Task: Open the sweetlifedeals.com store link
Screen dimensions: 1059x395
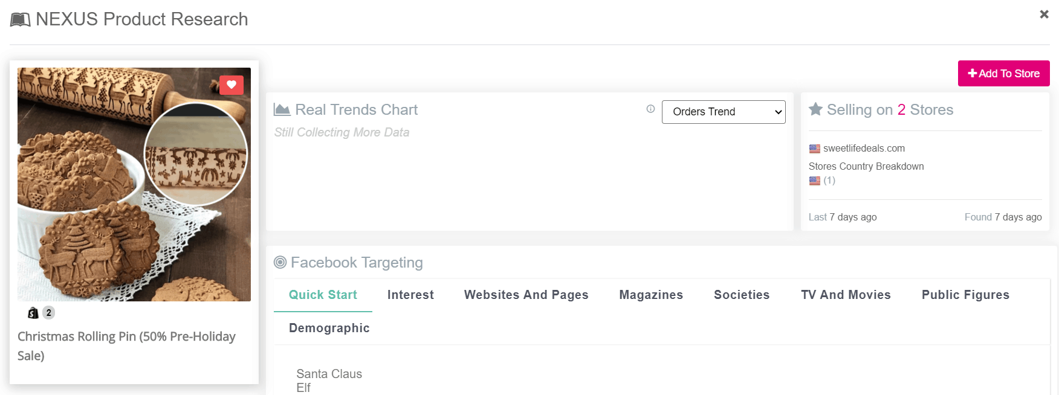Action: [x=864, y=149]
